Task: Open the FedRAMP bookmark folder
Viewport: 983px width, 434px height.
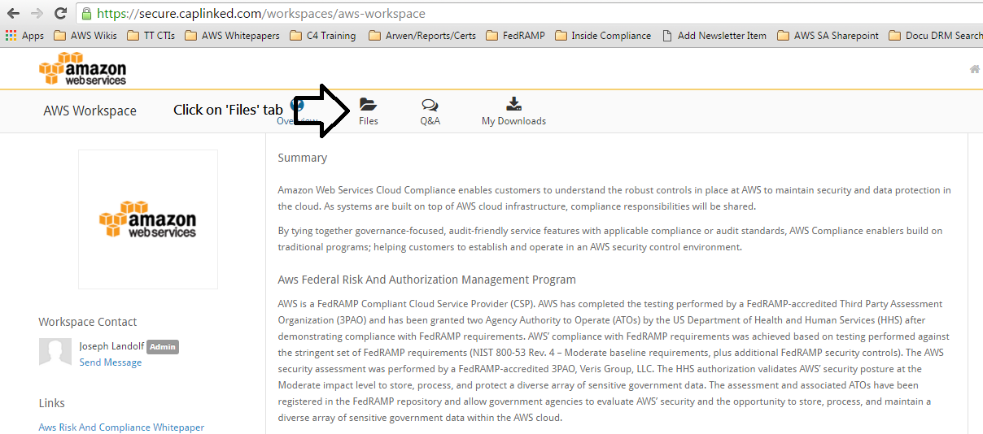Action: click(515, 36)
